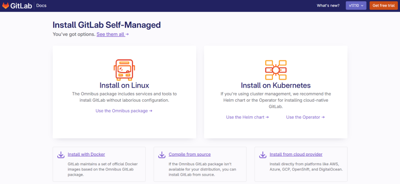
Task: Click the Install GitLab Self-Managed page title
Action: (107, 25)
